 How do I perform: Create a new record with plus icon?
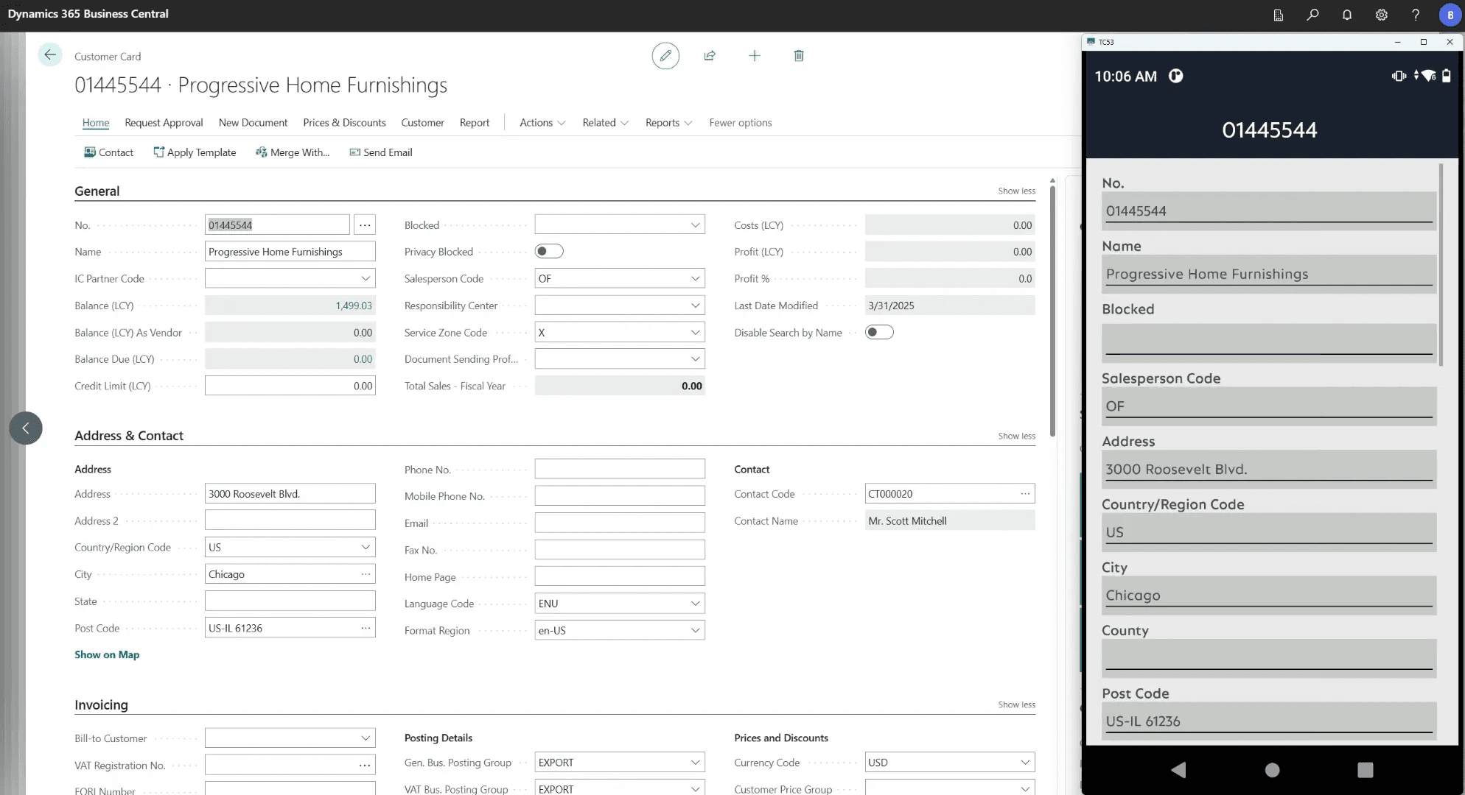[755, 56]
